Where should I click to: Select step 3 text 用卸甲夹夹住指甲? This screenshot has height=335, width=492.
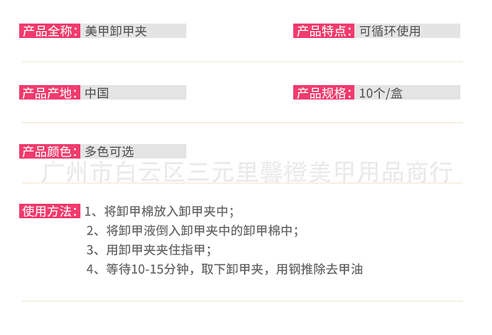click(158, 250)
